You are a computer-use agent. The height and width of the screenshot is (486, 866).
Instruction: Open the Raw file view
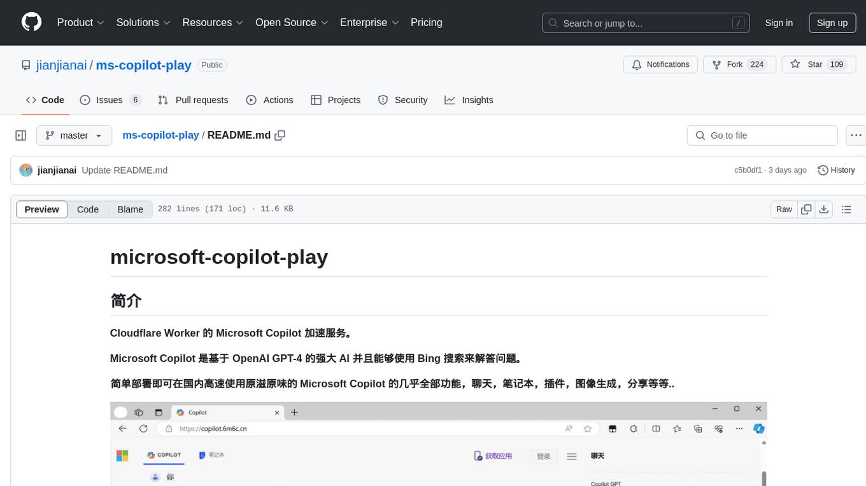pyautogui.click(x=784, y=209)
